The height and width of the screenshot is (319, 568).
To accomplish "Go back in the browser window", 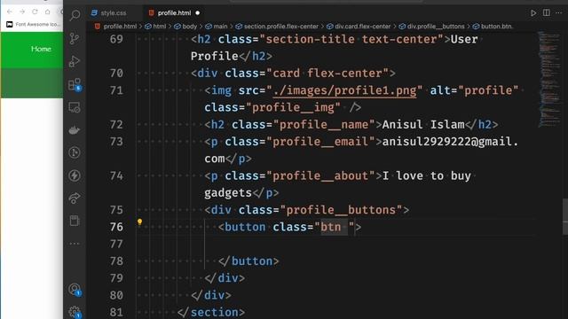I will click(10, 12).
